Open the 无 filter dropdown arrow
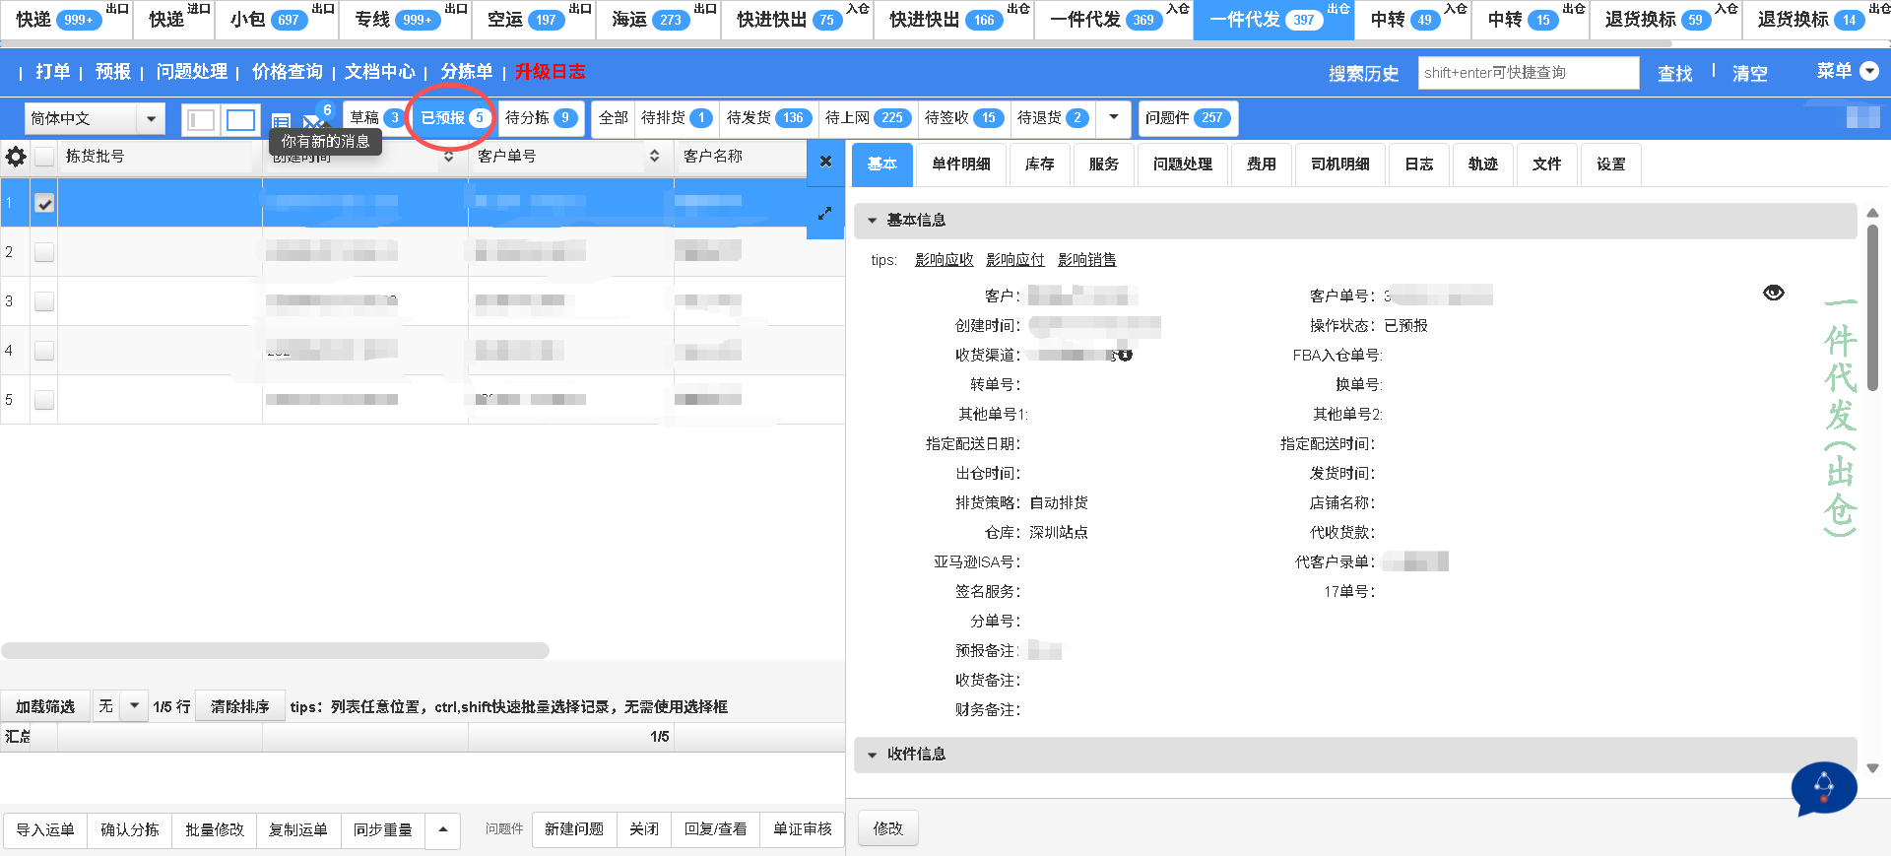Viewport: 1891px width, 856px height. pos(134,706)
